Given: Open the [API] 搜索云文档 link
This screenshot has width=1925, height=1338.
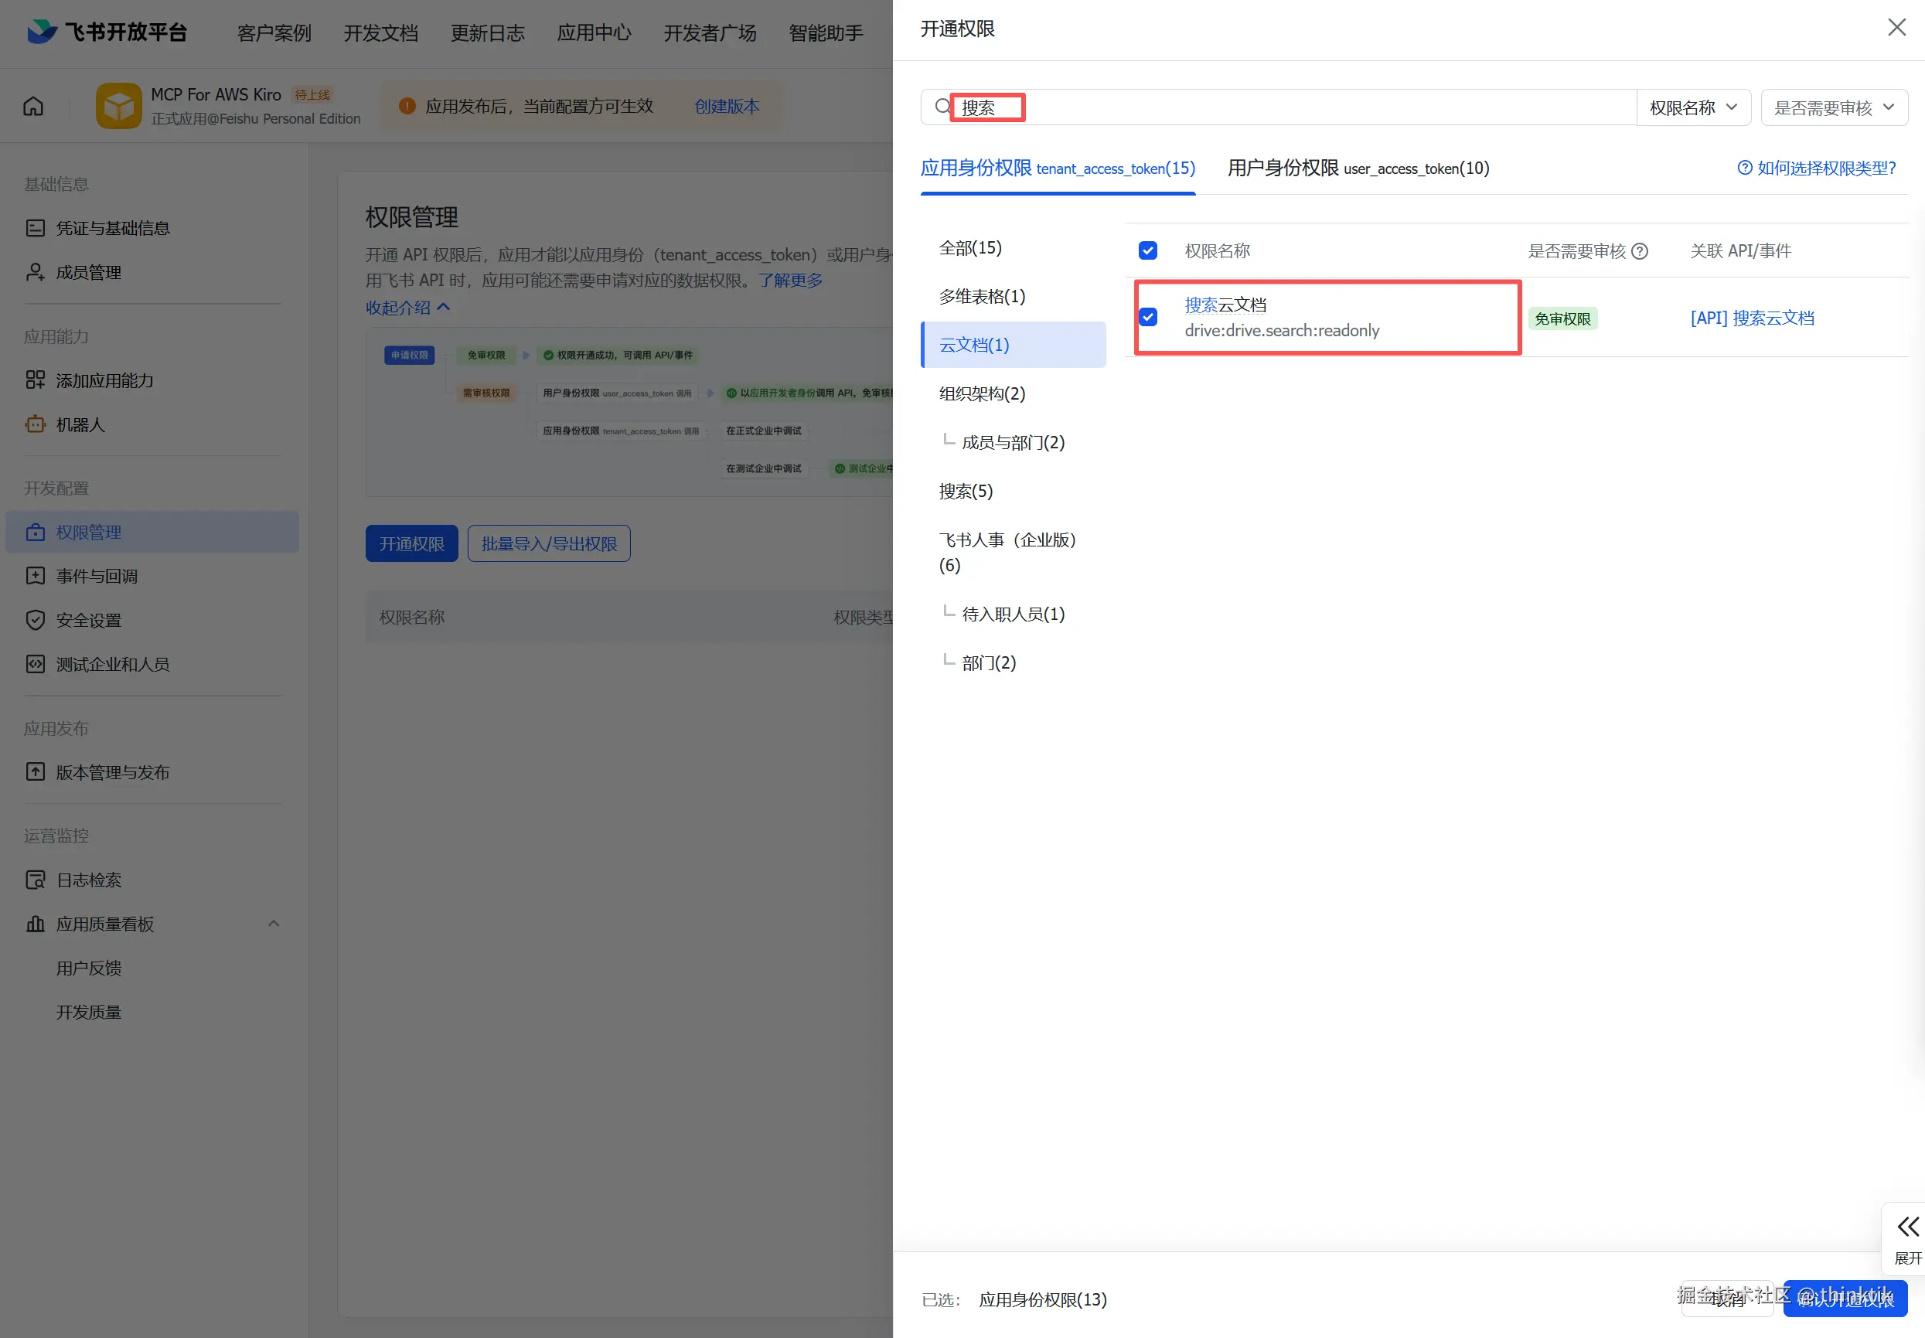Looking at the screenshot, I should pyautogui.click(x=1752, y=318).
